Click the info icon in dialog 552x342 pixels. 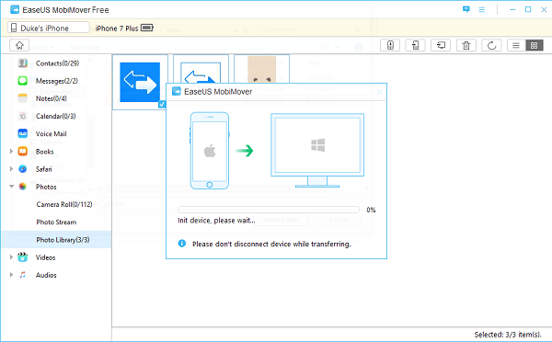click(x=181, y=244)
